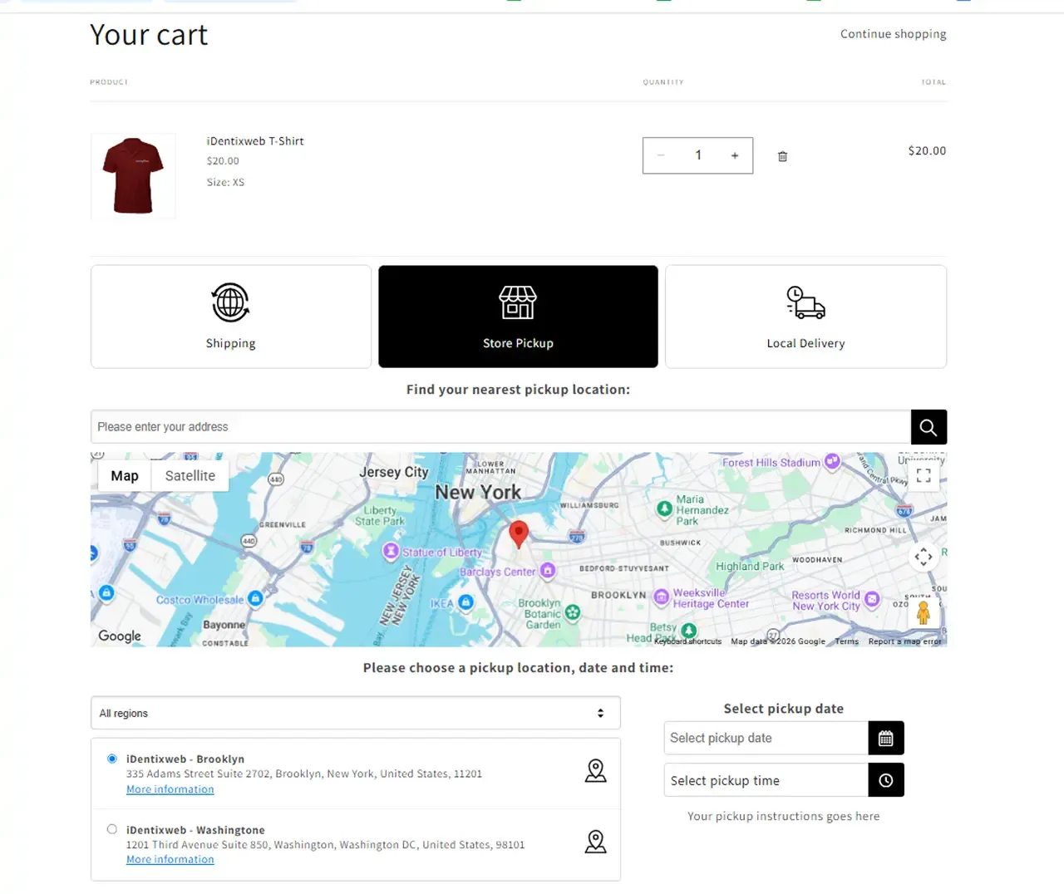This screenshot has height=894, width=1064.
Task: Focus the pickup address search field
Action: tap(500, 427)
